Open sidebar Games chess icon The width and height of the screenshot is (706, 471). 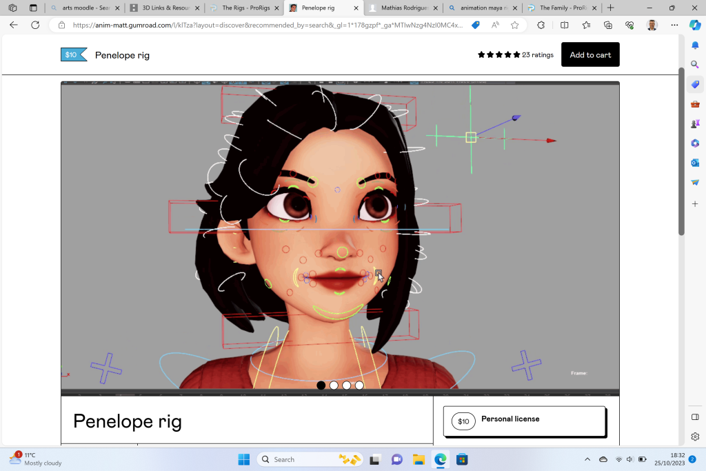point(695,123)
